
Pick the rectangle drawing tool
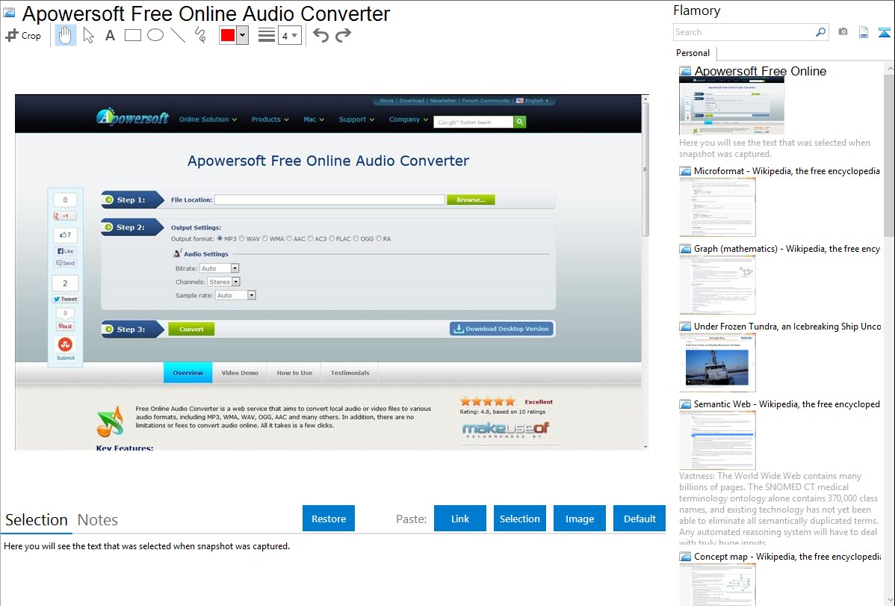coord(133,35)
